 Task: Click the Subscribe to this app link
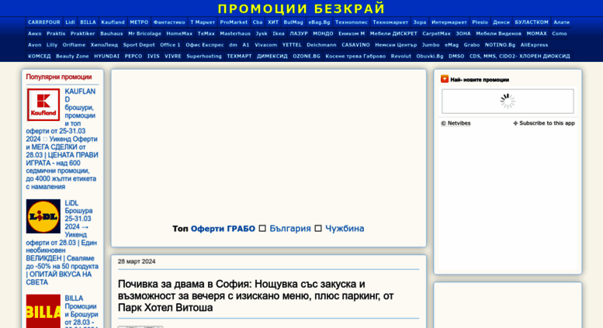point(544,123)
